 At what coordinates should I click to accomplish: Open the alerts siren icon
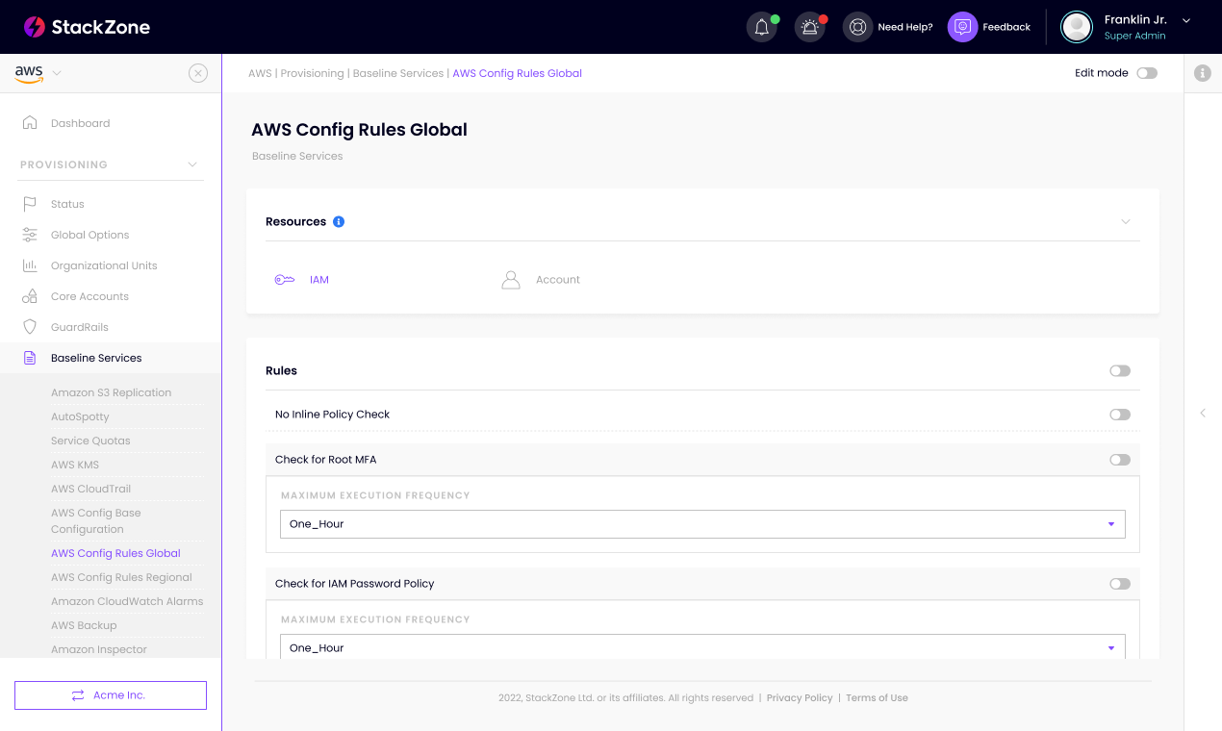(809, 27)
